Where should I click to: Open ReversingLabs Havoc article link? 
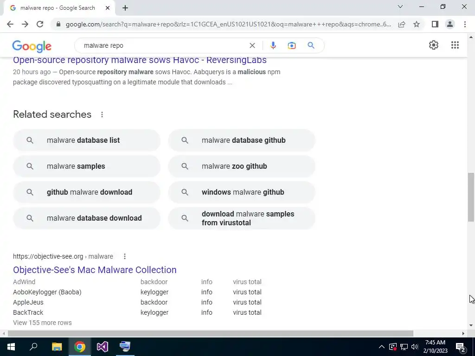(140, 60)
